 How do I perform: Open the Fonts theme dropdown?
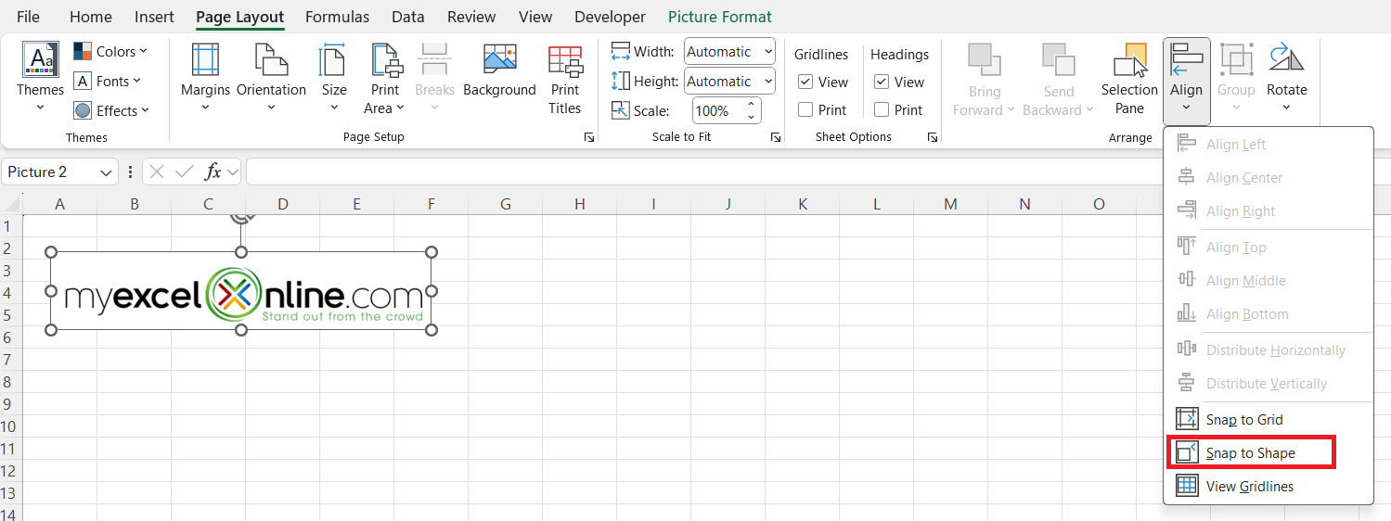pos(107,82)
